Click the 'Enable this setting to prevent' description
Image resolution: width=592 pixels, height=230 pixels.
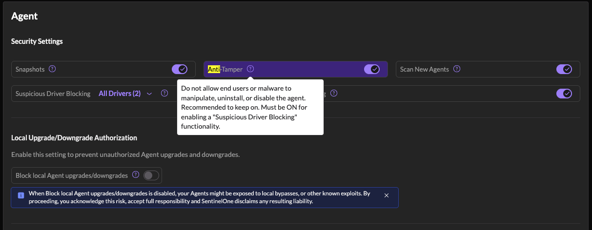click(125, 155)
